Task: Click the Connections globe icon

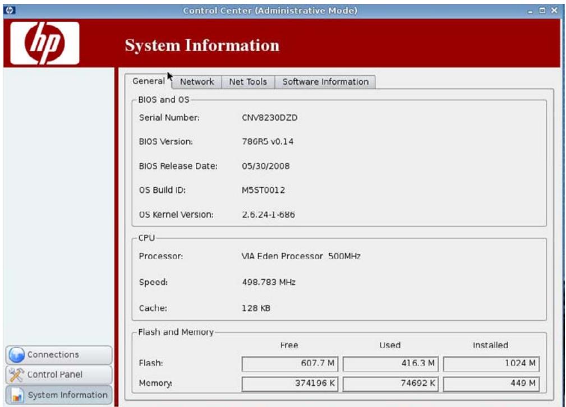Action: (17, 355)
